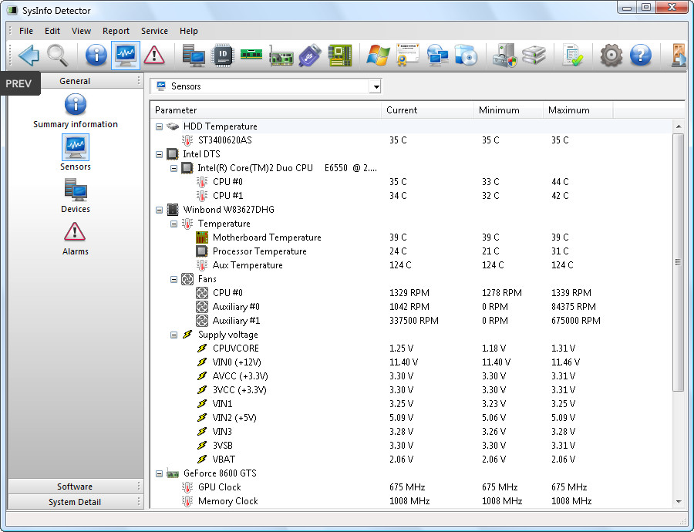
Task: Open the View menu
Action: (x=82, y=31)
